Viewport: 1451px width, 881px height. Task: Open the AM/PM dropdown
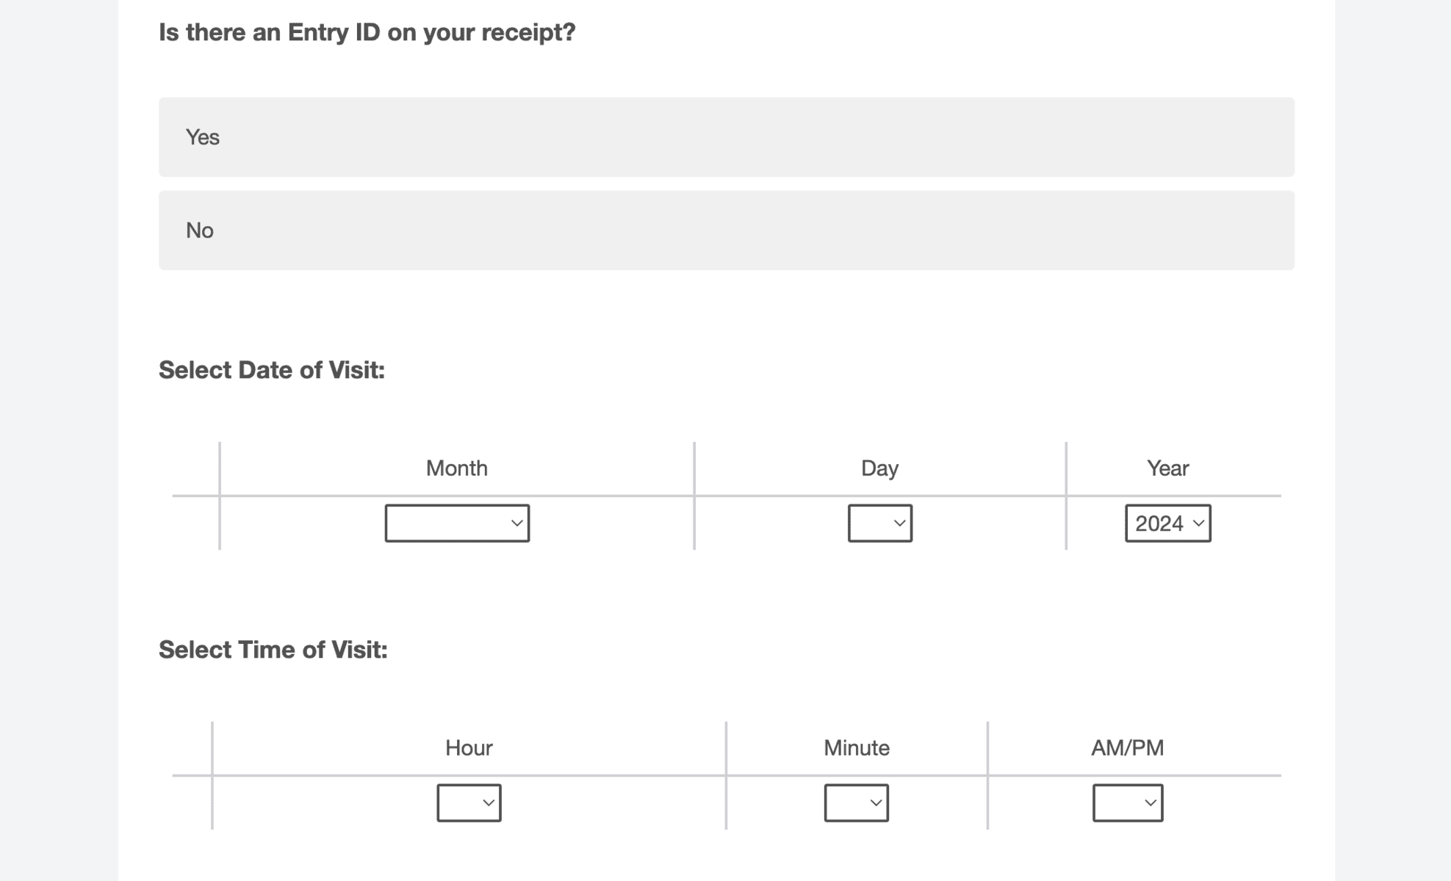[x=1127, y=803]
